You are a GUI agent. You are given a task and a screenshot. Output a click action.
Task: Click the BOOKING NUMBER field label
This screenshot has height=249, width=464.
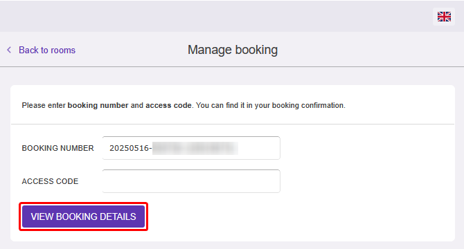click(x=57, y=148)
